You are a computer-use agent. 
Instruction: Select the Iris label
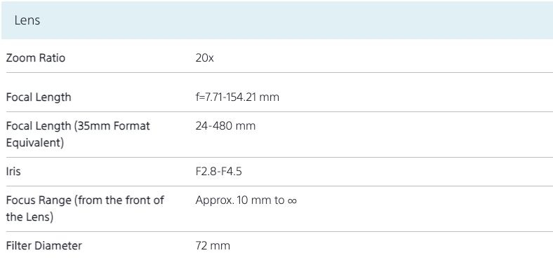pyautogui.click(x=13, y=172)
